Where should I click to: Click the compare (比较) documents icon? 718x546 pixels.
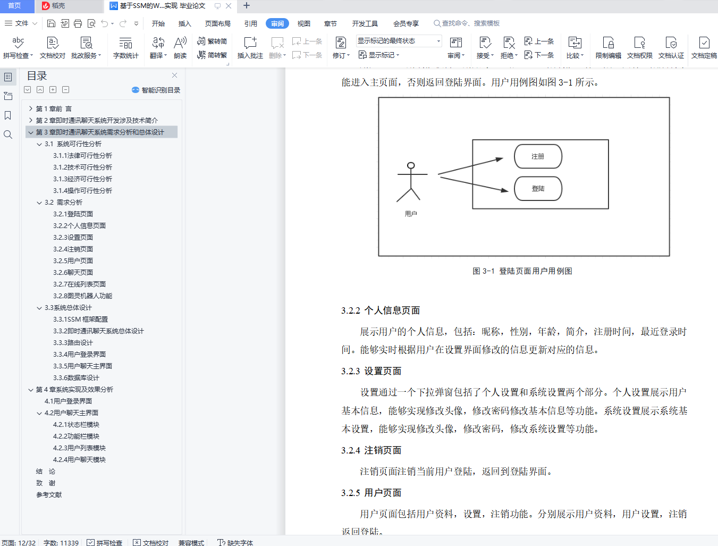point(575,47)
